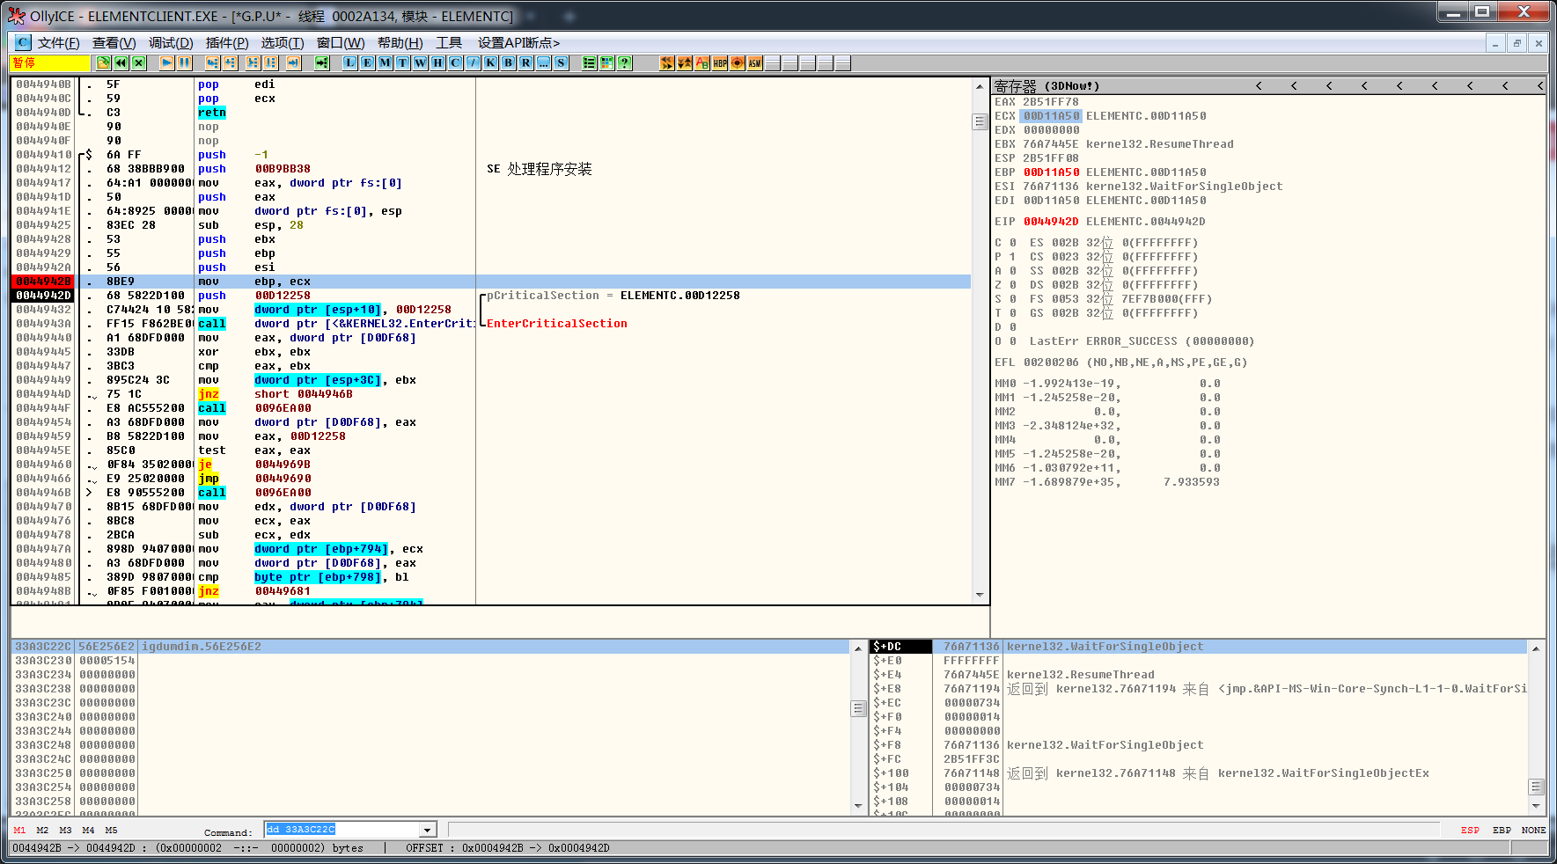Open the Call stack window (K icon)

[490, 63]
